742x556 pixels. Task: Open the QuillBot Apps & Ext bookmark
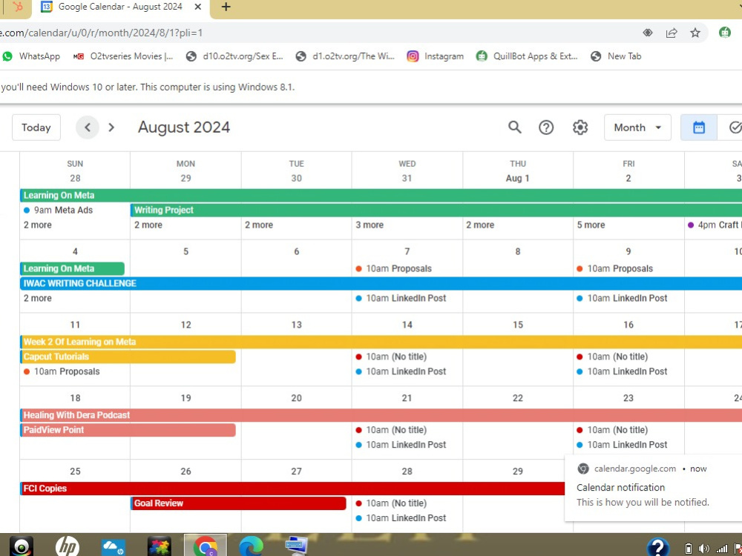527,56
